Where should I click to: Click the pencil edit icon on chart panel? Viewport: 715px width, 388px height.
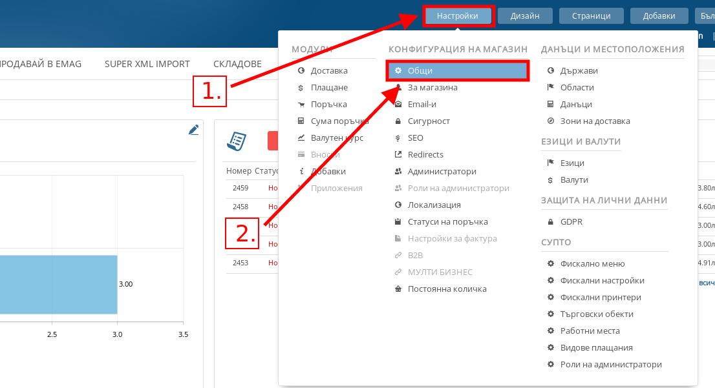193,130
